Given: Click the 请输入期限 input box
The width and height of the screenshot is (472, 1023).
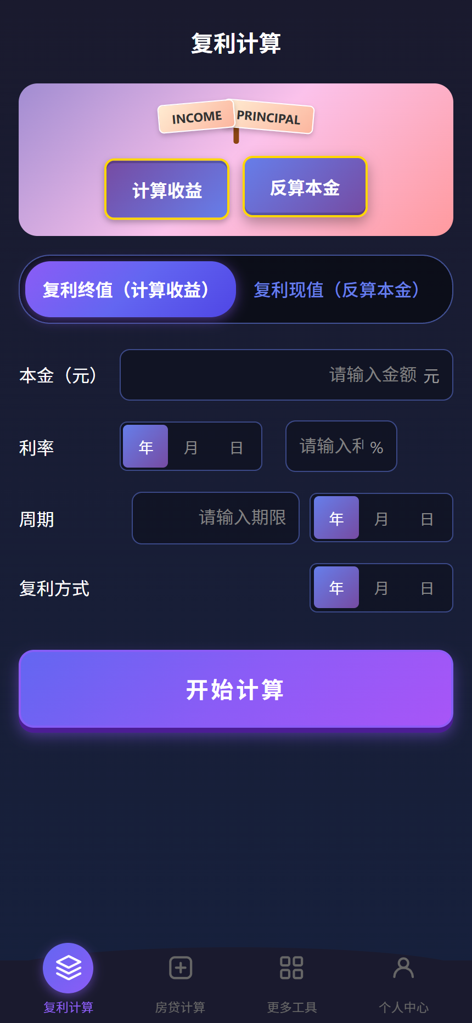Looking at the screenshot, I should click(215, 518).
